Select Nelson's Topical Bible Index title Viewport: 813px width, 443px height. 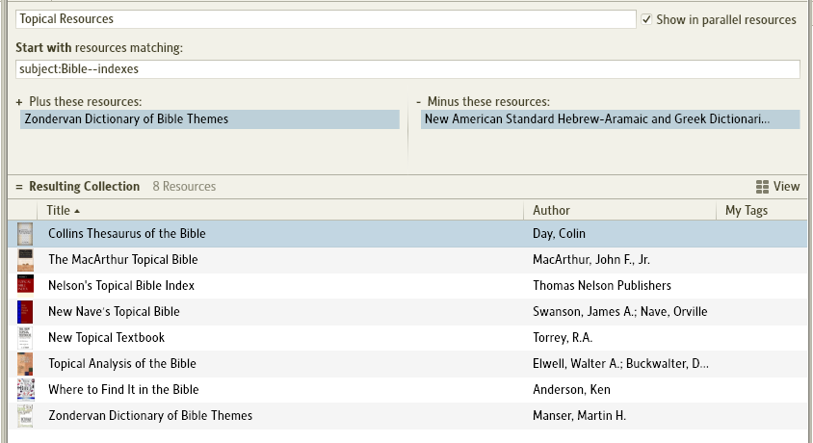[x=121, y=285]
